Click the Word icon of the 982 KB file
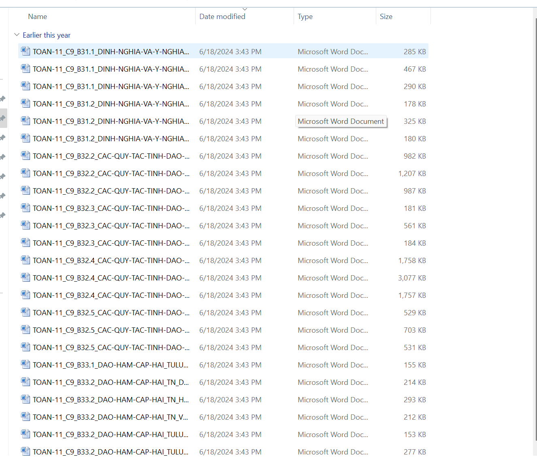The width and height of the screenshot is (537, 465). pyautogui.click(x=26, y=156)
